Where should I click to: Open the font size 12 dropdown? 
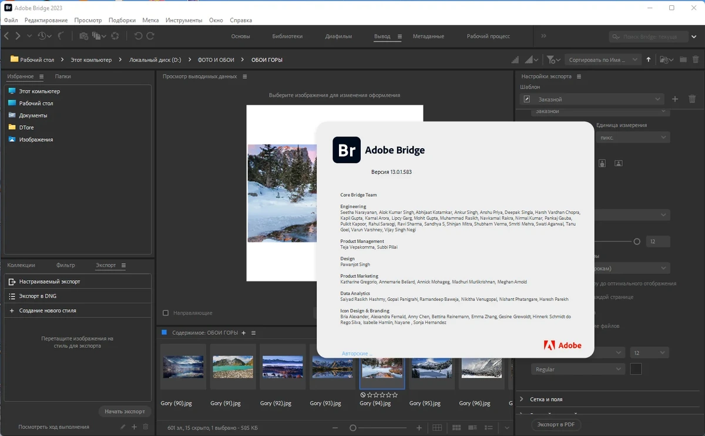point(649,353)
